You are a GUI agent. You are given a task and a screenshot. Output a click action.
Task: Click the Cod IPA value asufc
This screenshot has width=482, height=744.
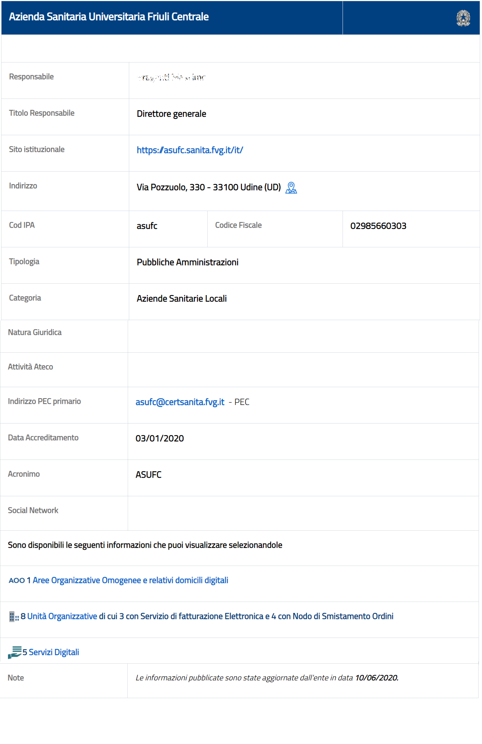(147, 226)
